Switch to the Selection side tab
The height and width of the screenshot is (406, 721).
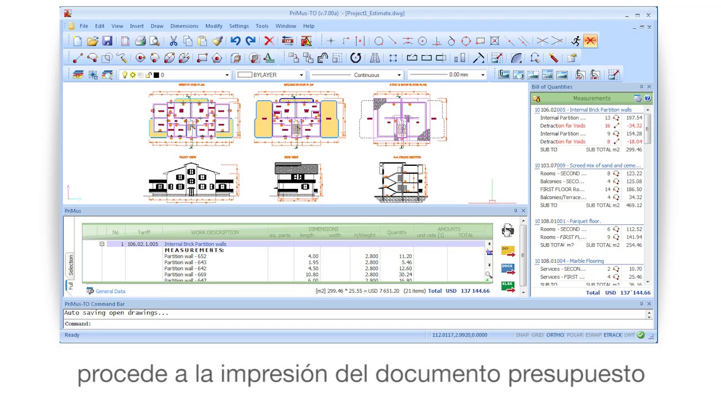(x=71, y=265)
